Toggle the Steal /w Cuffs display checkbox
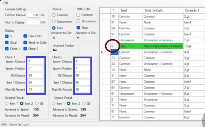The height and width of the screenshot is (127, 205). [25, 42]
